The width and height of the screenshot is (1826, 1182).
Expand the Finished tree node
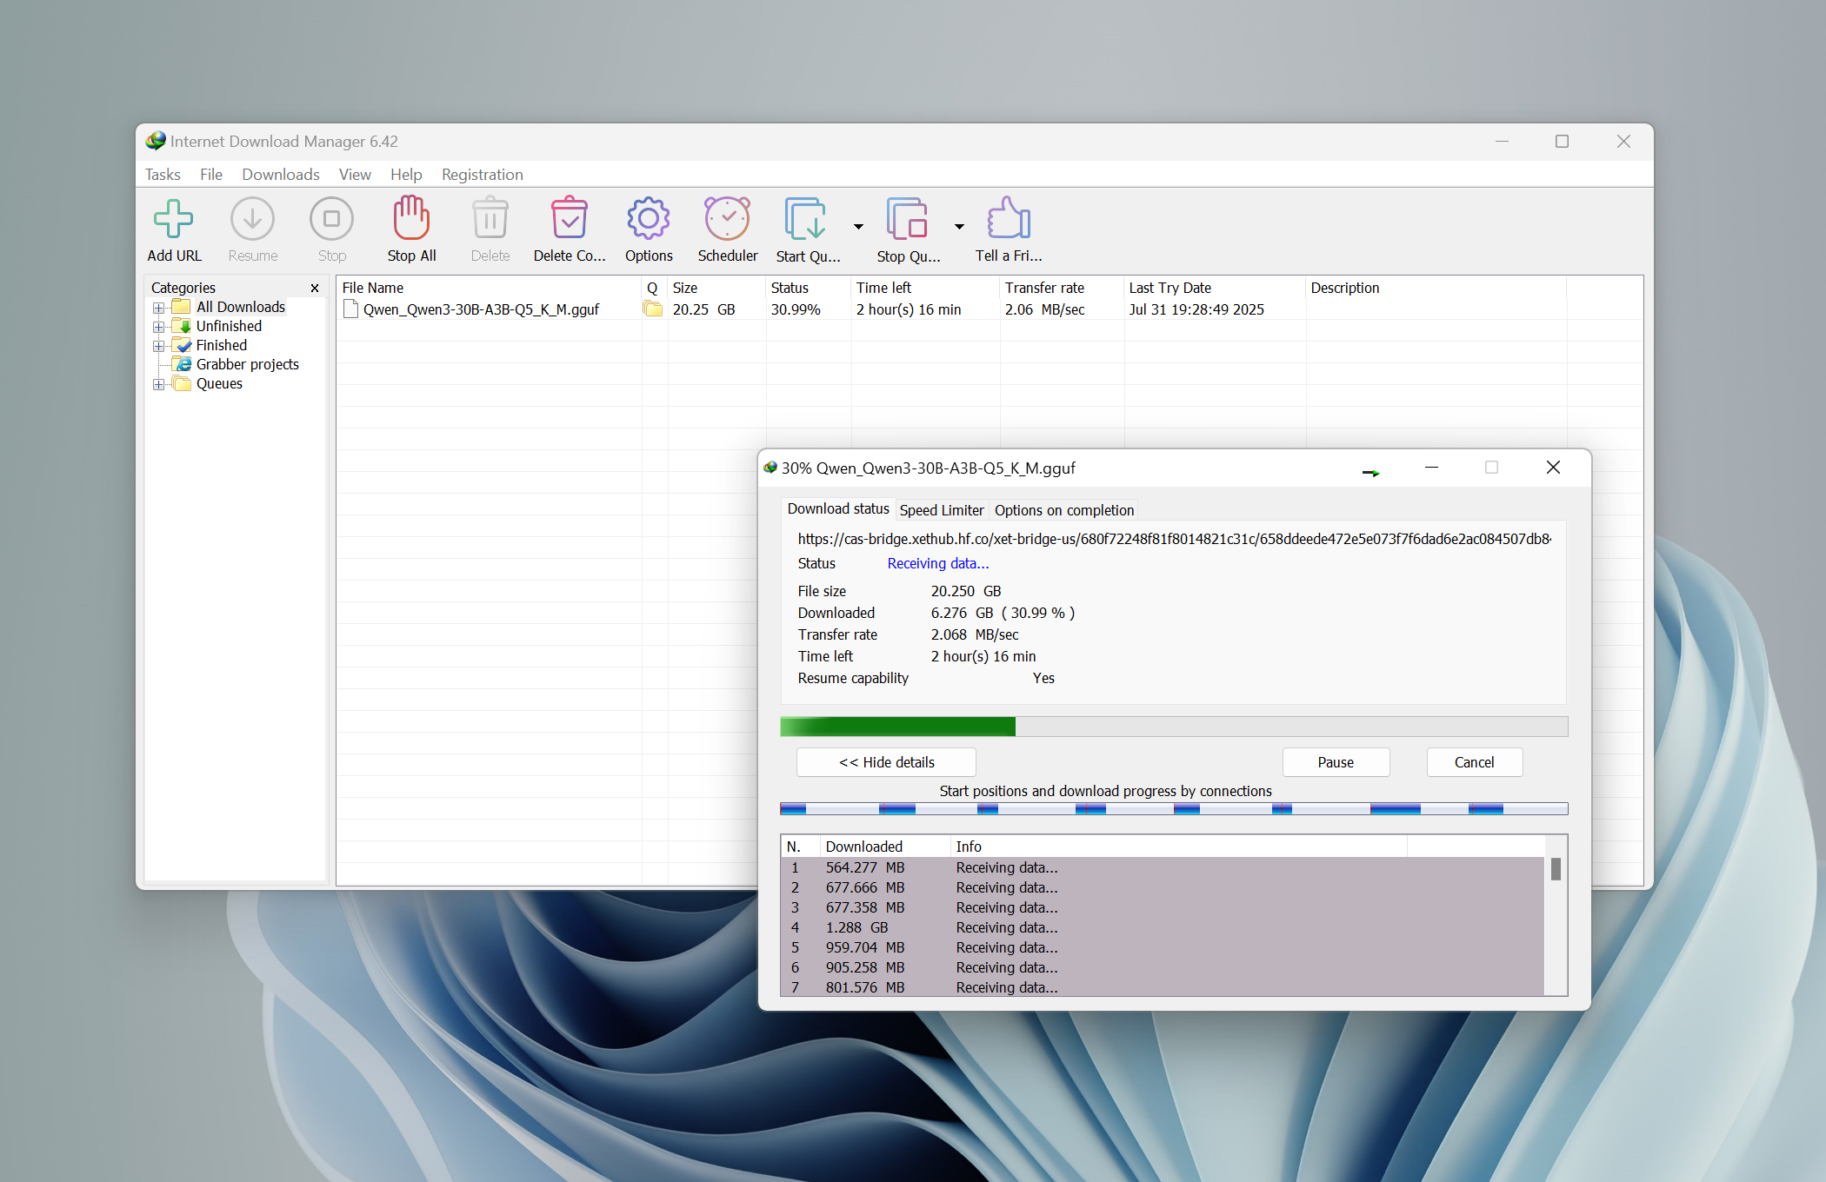click(x=158, y=346)
